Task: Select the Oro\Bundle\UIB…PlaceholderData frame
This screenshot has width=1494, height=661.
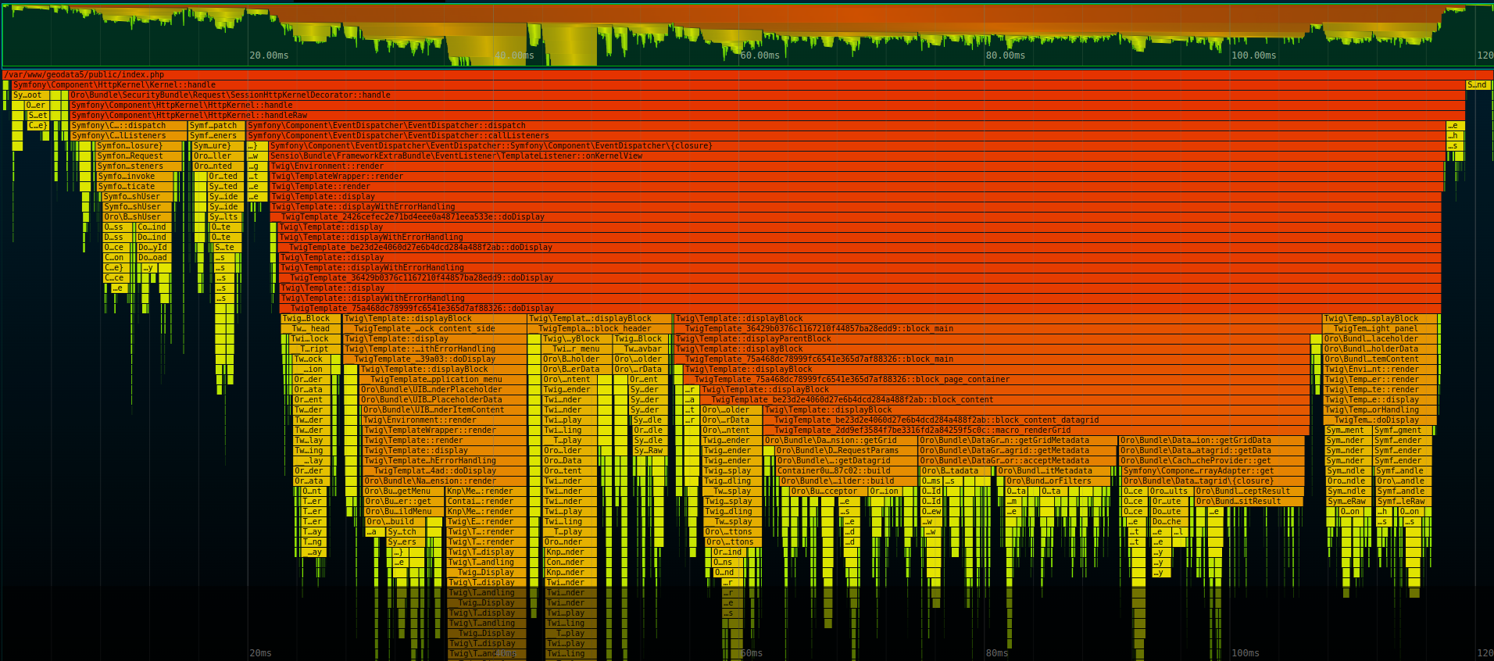Action: click(x=443, y=400)
